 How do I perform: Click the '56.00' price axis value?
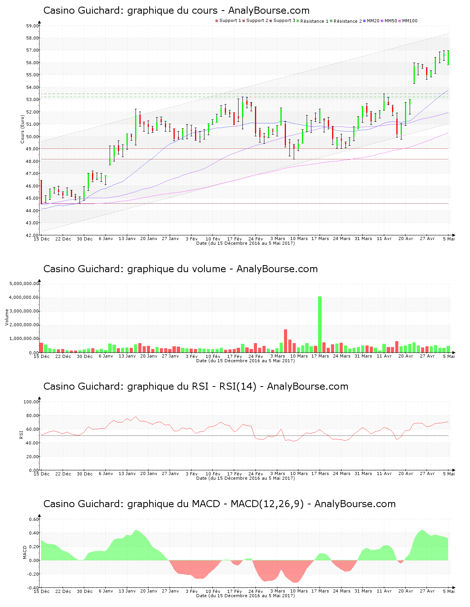pyautogui.click(x=33, y=63)
